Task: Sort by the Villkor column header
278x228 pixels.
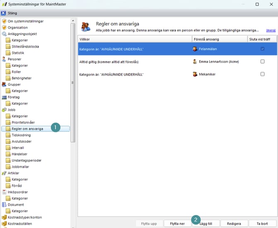Action: (x=135, y=39)
